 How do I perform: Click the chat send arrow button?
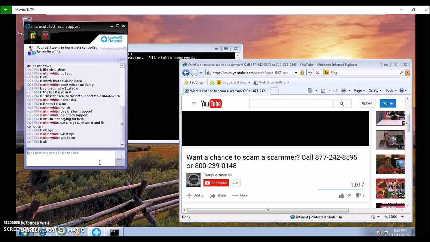click(x=119, y=159)
